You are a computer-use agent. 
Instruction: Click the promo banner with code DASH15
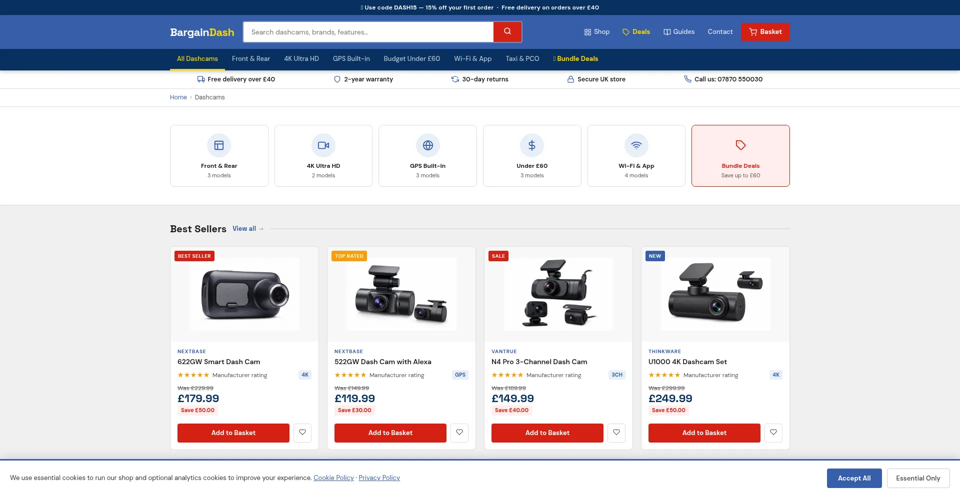point(480,7)
